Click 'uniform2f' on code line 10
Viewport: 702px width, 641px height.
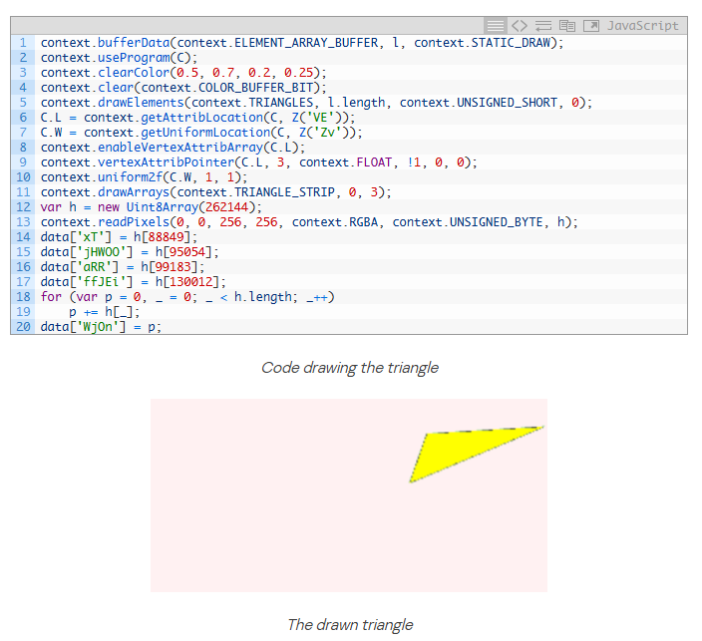tap(130, 177)
